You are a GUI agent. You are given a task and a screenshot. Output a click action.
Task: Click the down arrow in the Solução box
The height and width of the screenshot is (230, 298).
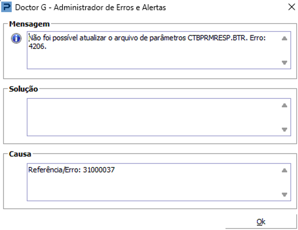click(284, 129)
